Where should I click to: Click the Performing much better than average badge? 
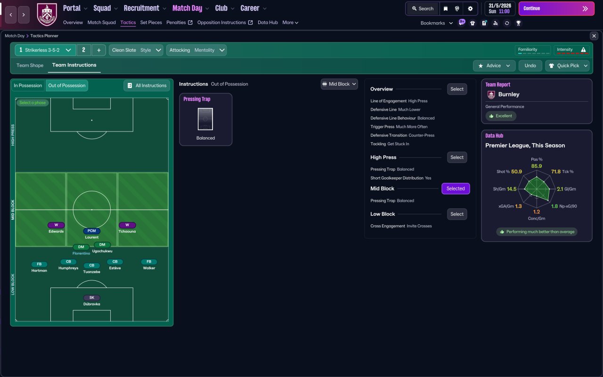(537, 232)
